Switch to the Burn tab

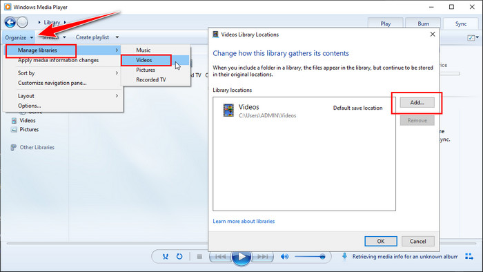[423, 23]
